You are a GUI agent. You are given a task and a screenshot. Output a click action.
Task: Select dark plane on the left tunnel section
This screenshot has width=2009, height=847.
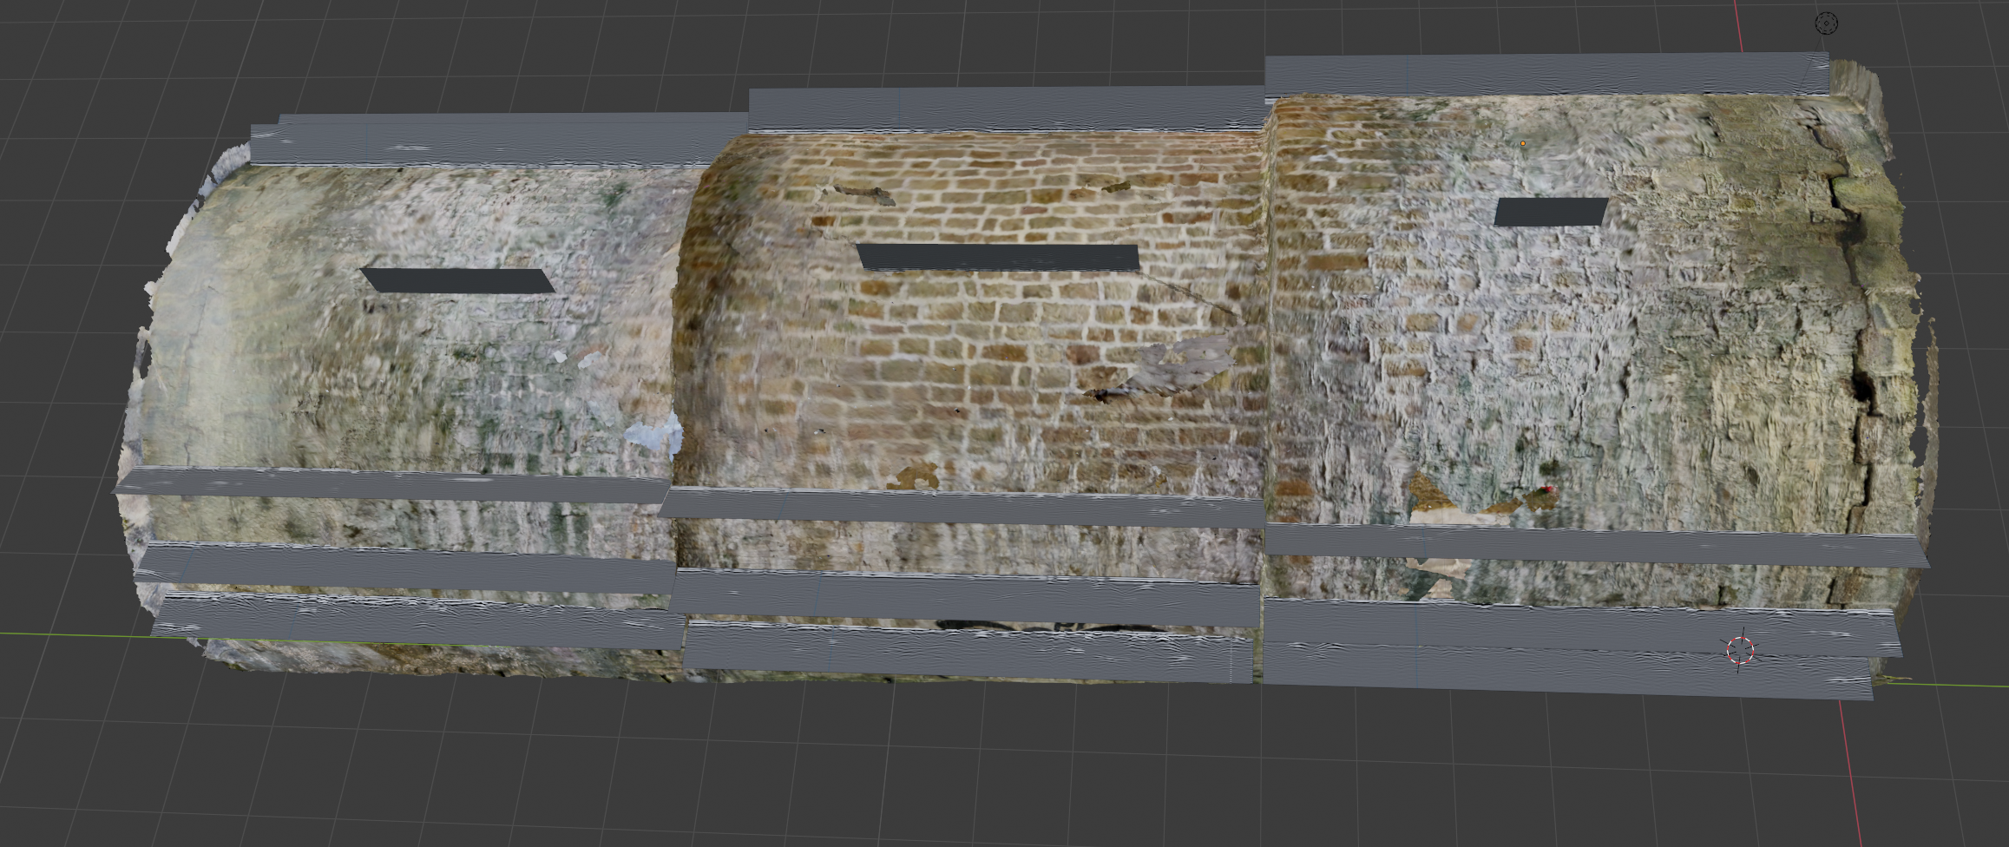pyautogui.click(x=457, y=280)
